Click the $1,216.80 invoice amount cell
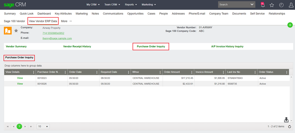The image size is (295, 133). (210, 84)
